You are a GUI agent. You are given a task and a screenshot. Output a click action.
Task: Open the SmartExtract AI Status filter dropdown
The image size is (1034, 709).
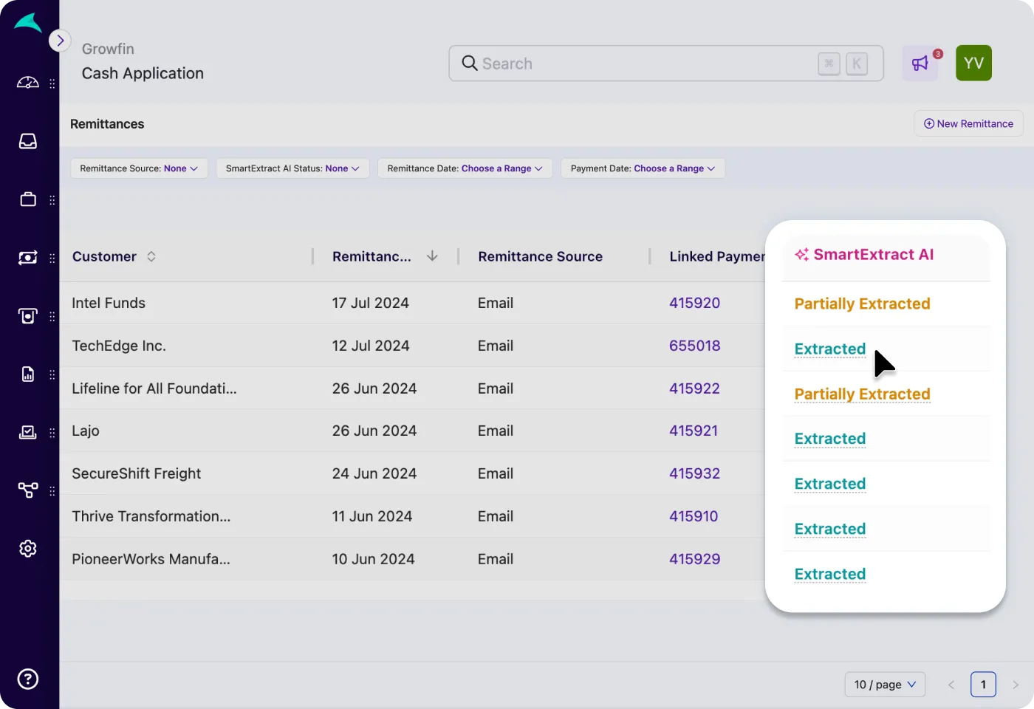[x=292, y=168]
